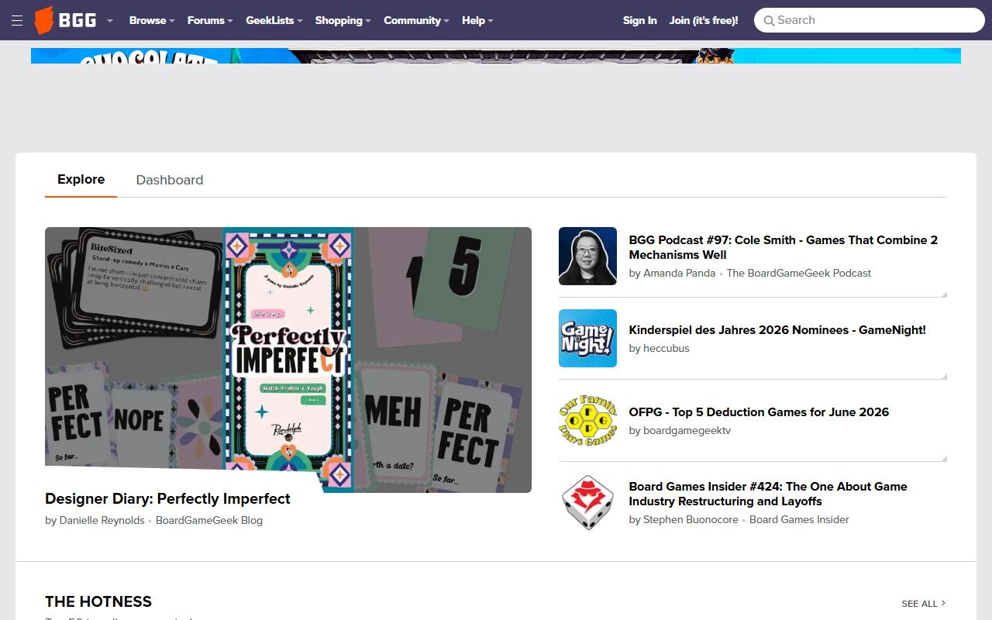Open the Perfectly Imperfect featured image
The width and height of the screenshot is (992, 620).
288,360
